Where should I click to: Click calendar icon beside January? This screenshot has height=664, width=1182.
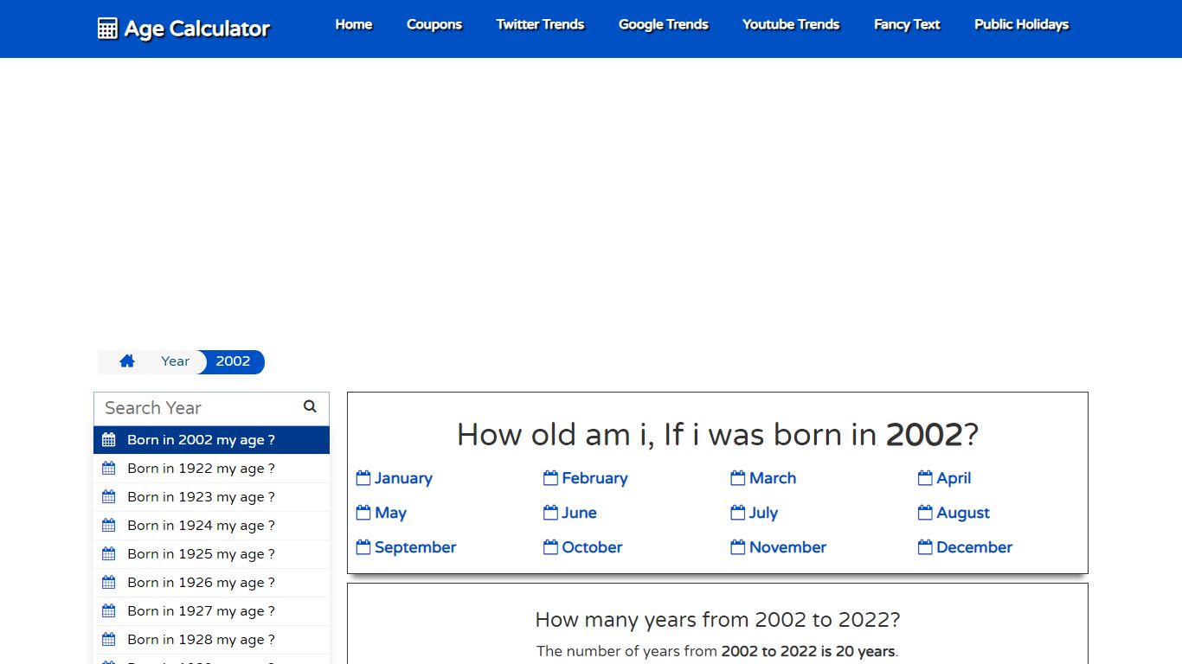point(363,478)
